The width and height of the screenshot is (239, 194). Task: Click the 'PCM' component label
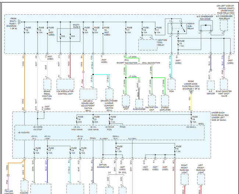click(171, 91)
